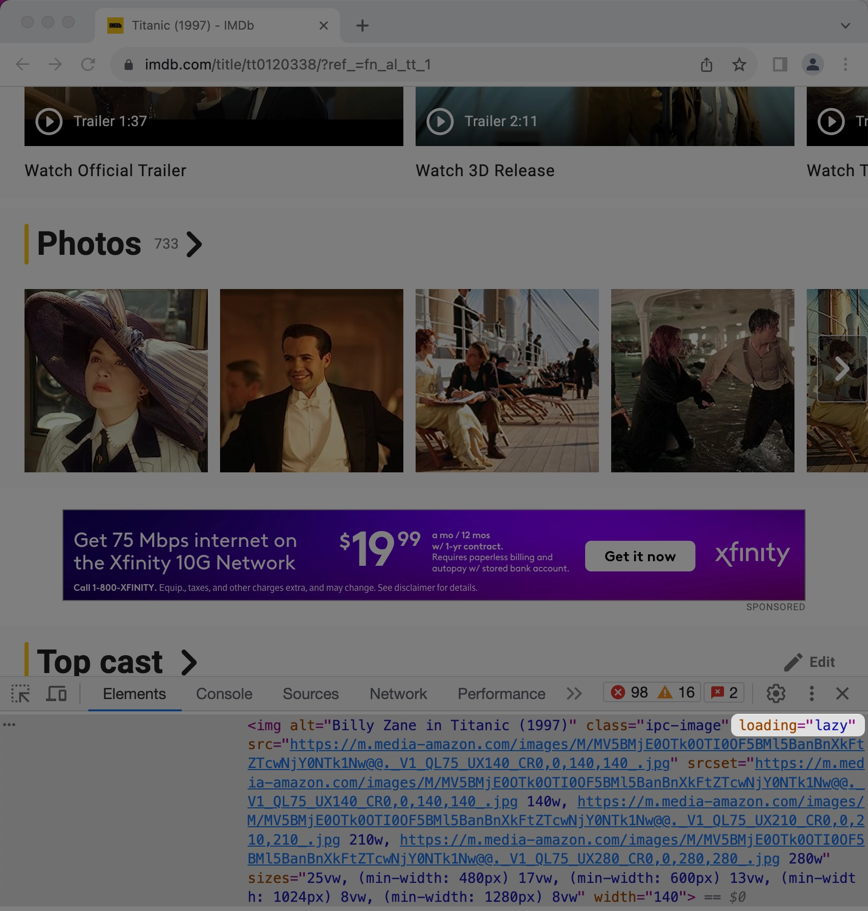Play Trailer 1:37 video
The height and width of the screenshot is (911, 868).
[49, 122]
